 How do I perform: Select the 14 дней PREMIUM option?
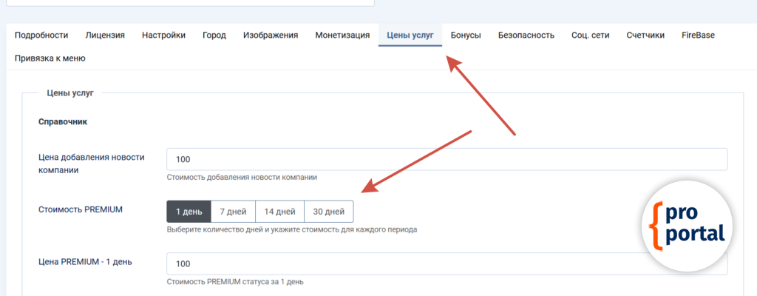[x=279, y=212]
